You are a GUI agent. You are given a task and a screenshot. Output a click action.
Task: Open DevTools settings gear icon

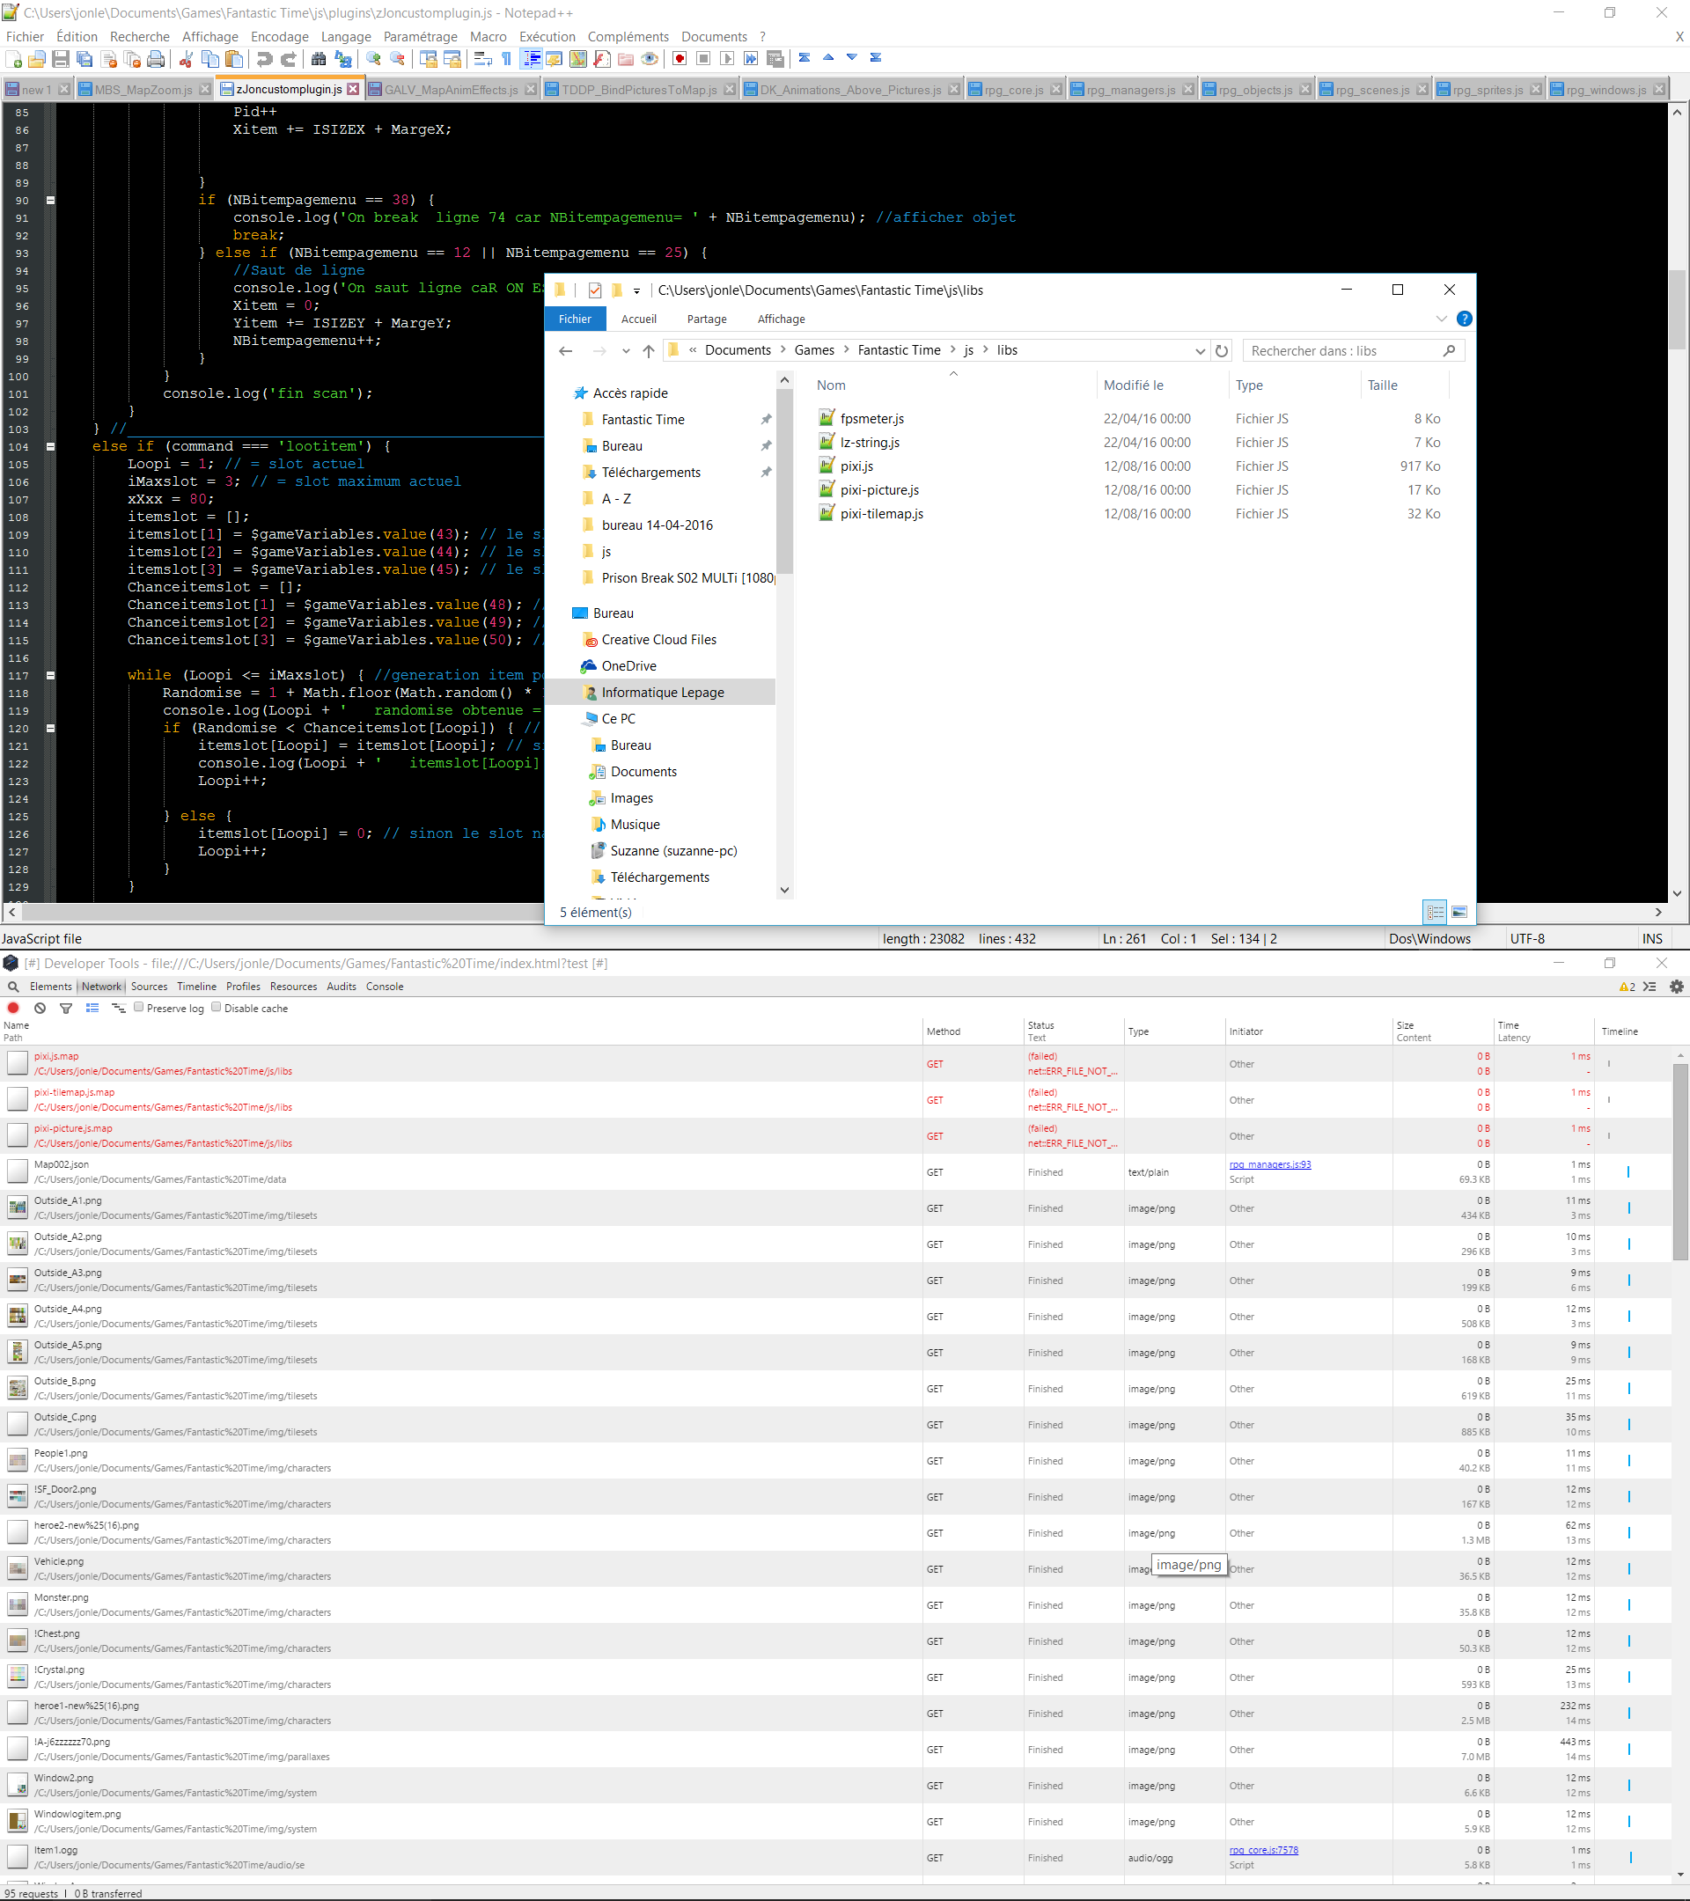click(1677, 987)
